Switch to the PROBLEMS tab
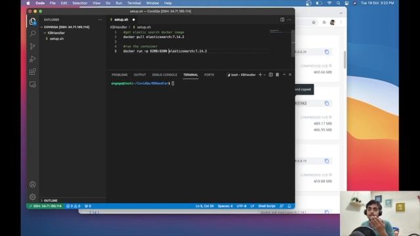Viewport: 420px width, 236px height. (x=119, y=75)
